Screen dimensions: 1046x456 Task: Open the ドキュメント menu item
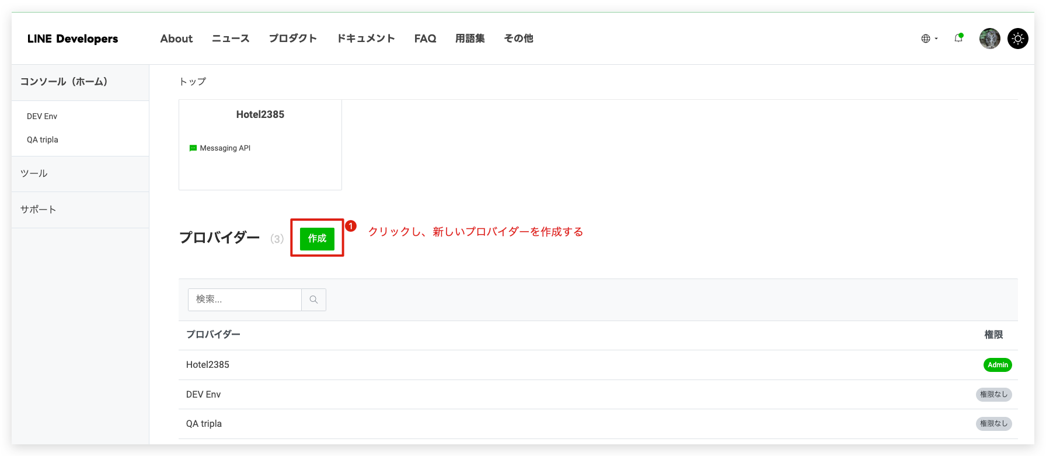coord(366,39)
